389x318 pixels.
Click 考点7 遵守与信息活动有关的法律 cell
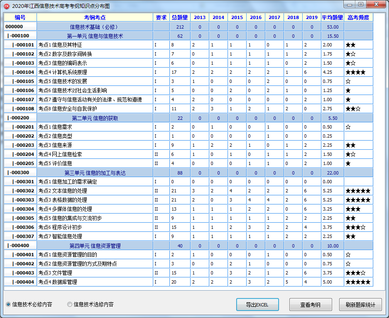(x=95, y=100)
